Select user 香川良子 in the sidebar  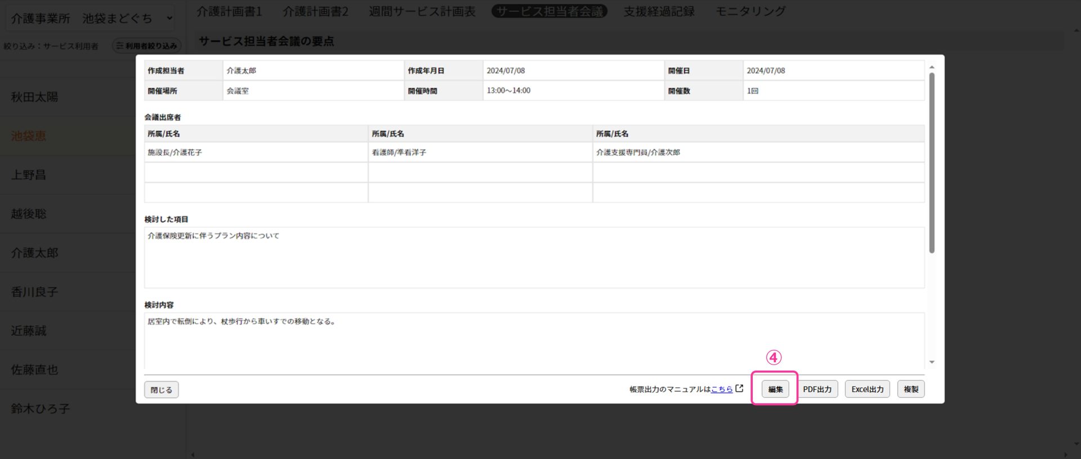click(35, 292)
